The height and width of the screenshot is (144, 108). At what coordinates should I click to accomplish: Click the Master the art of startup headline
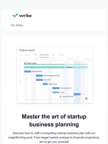pyautogui.click(x=54, y=121)
